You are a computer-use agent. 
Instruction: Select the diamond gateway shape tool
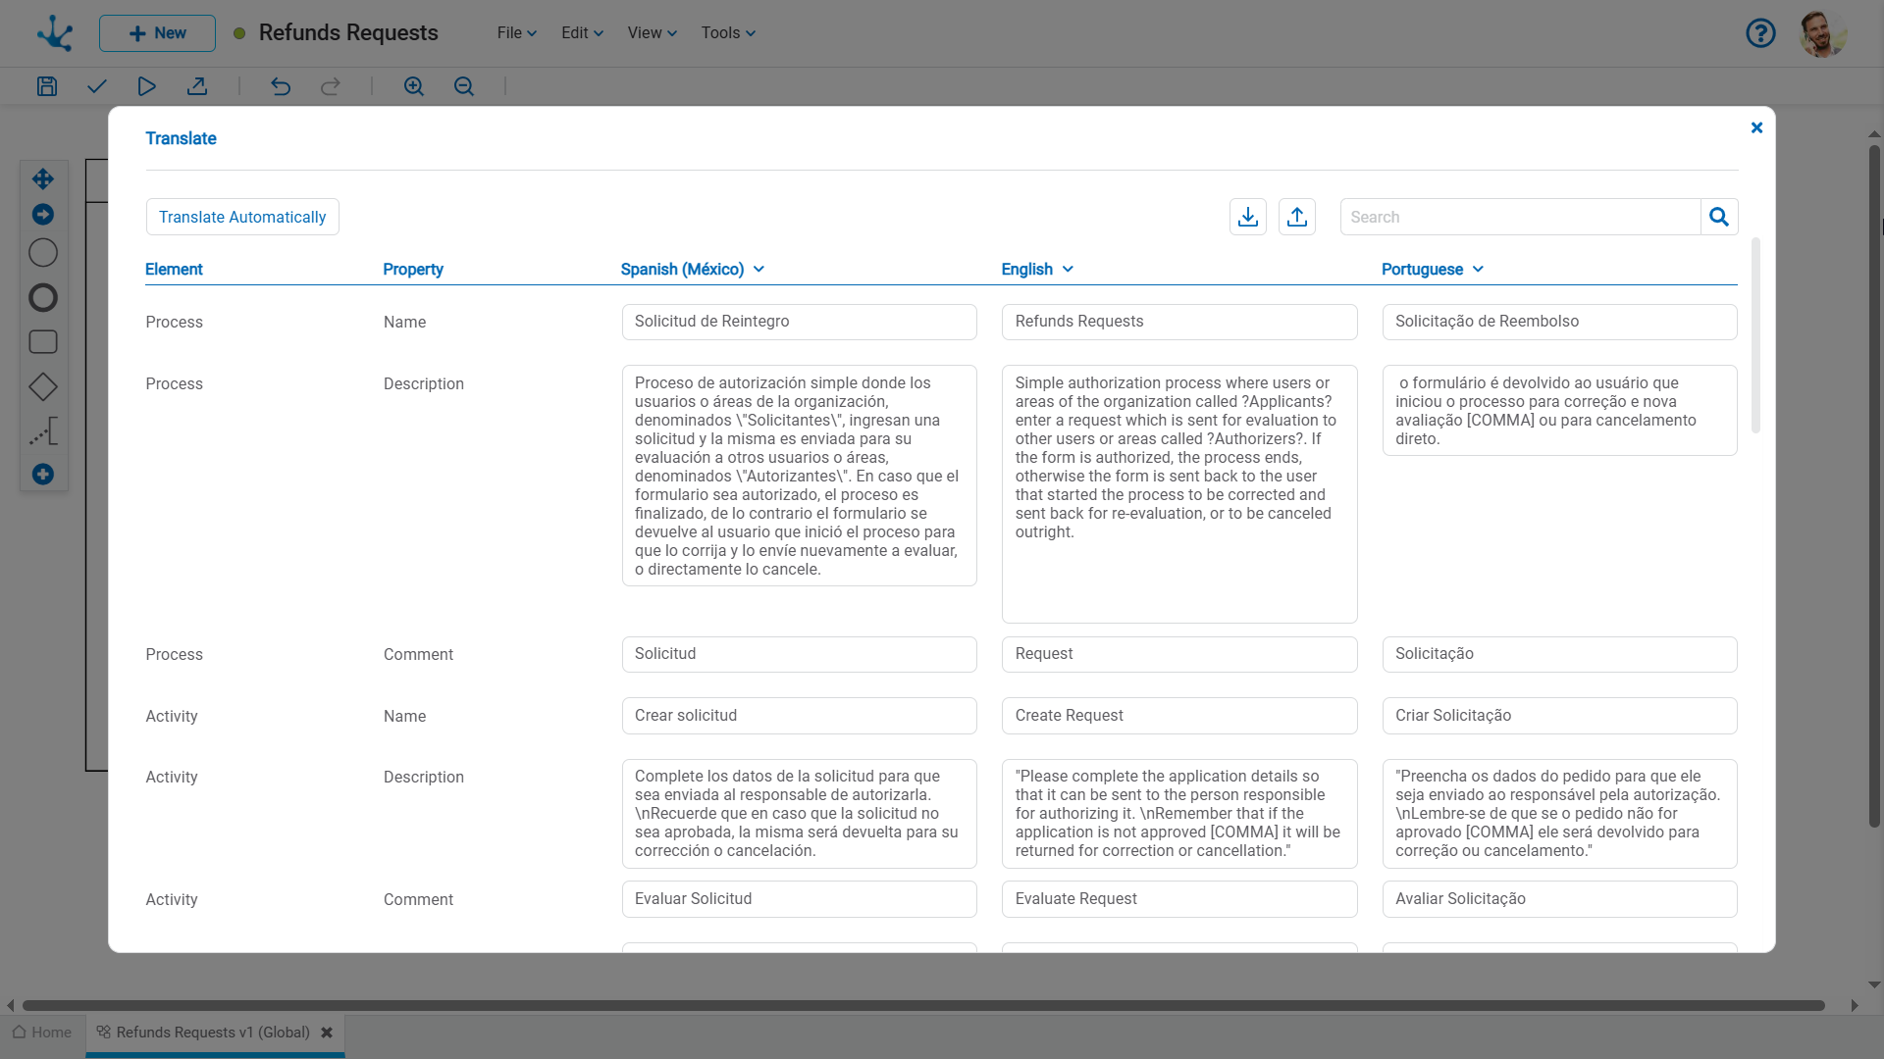[43, 386]
